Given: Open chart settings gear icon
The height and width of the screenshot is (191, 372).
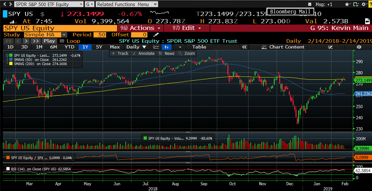Looking at the screenshot, I should (x=359, y=47).
